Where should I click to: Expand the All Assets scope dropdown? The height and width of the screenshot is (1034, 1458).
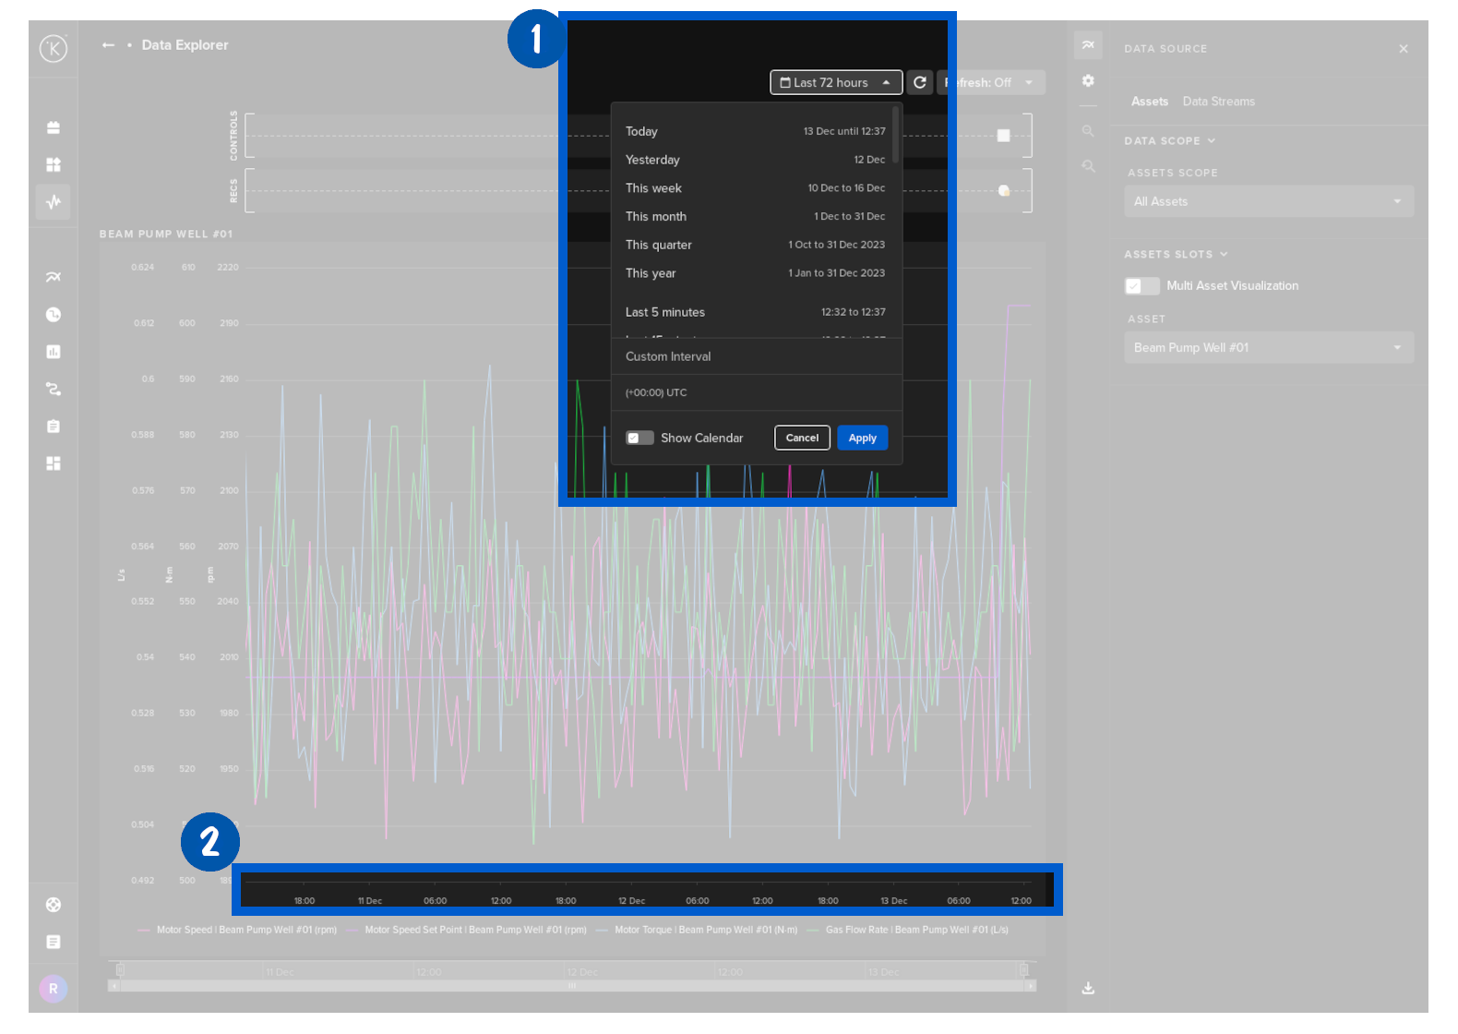[1268, 201]
